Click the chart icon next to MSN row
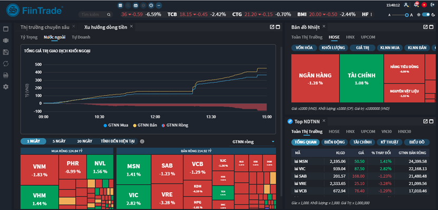438x210 pixels. [296, 161]
